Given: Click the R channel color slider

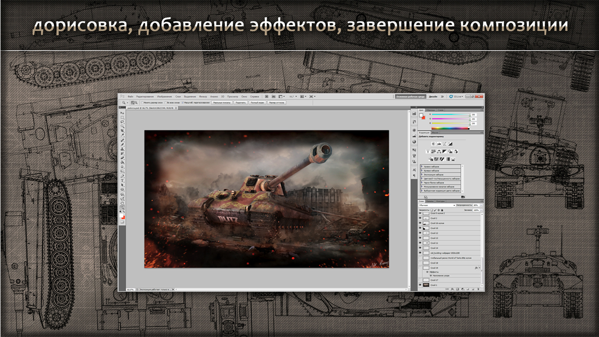Looking at the screenshot, I should (x=451, y=114).
